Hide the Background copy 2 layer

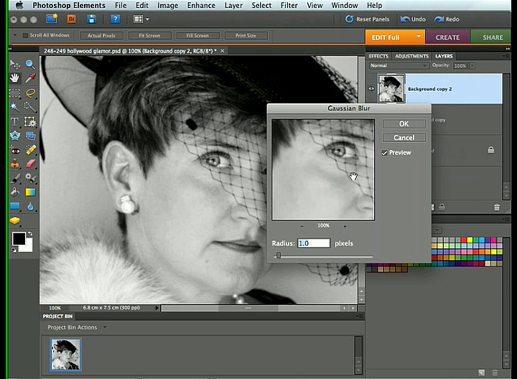pyautogui.click(x=372, y=89)
